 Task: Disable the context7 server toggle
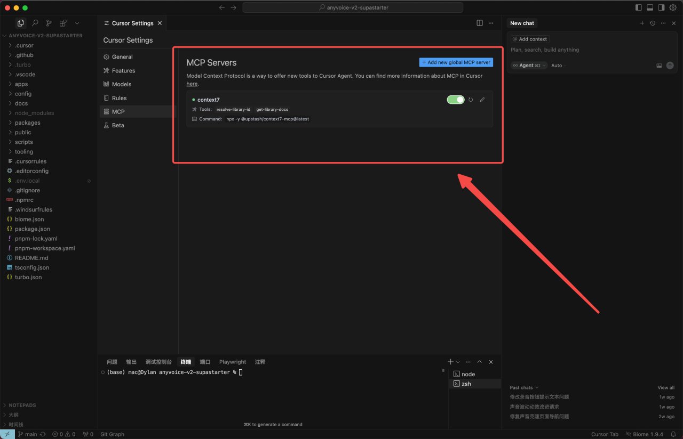click(x=456, y=100)
